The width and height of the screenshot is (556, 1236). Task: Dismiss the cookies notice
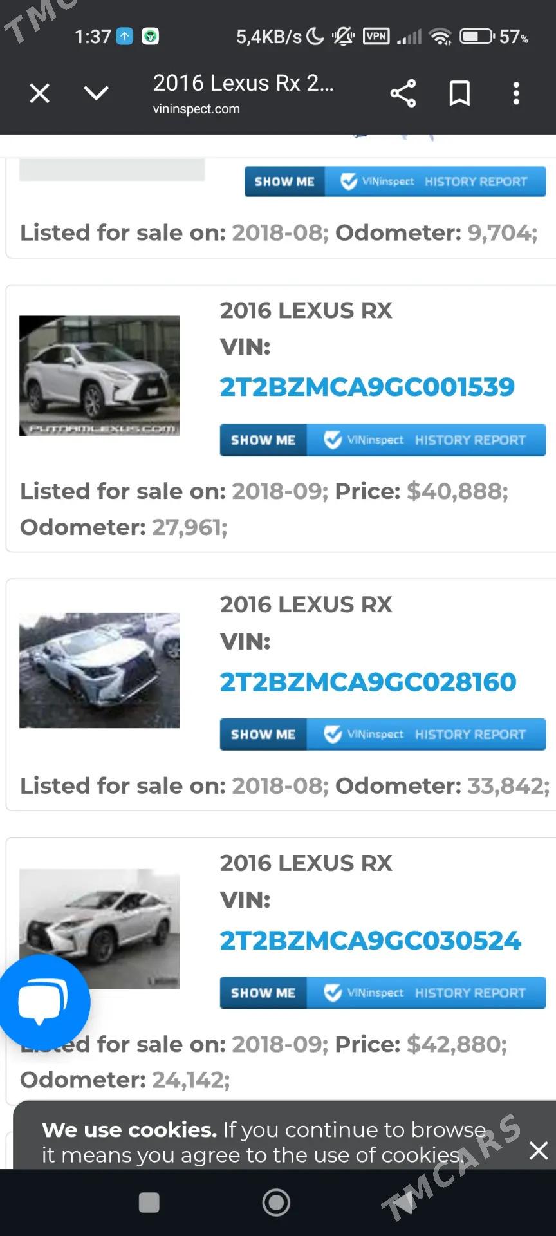(x=538, y=1150)
